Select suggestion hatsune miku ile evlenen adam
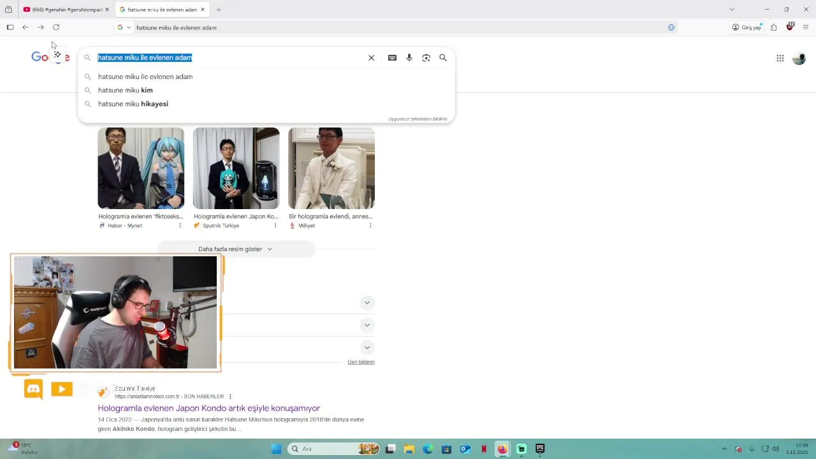The width and height of the screenshot is (816, 459). pyautogui.click(x=266, y=76)
